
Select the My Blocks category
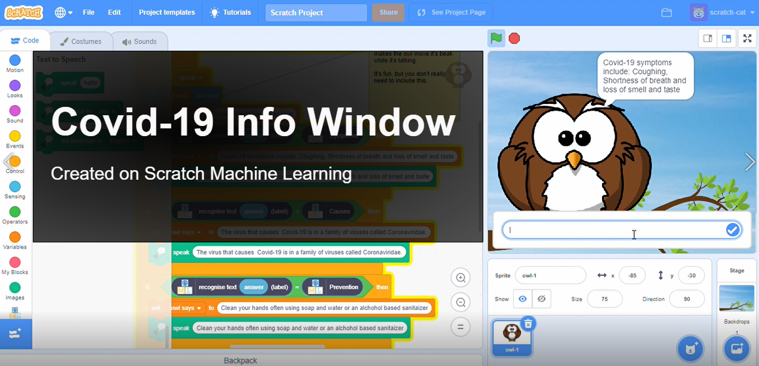click(15, 266)
